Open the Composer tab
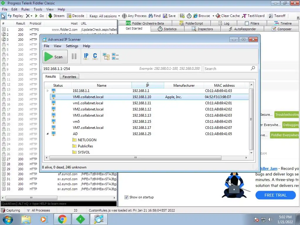 click(282, 29)
